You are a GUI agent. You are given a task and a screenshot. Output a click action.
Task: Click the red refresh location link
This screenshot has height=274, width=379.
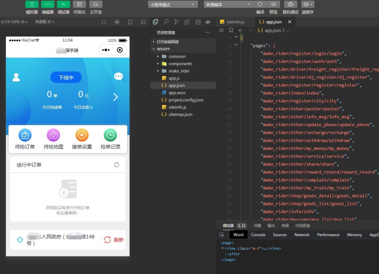[114, 240]
